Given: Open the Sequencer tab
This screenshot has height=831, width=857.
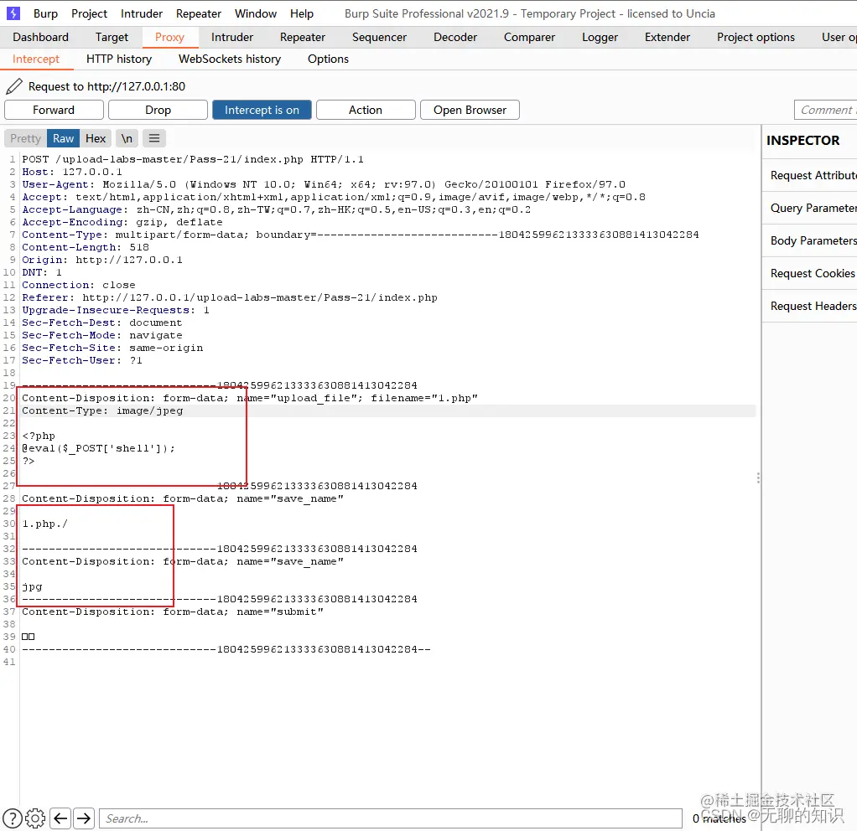Looking at the screenshot, I should [x=379, y=37].
